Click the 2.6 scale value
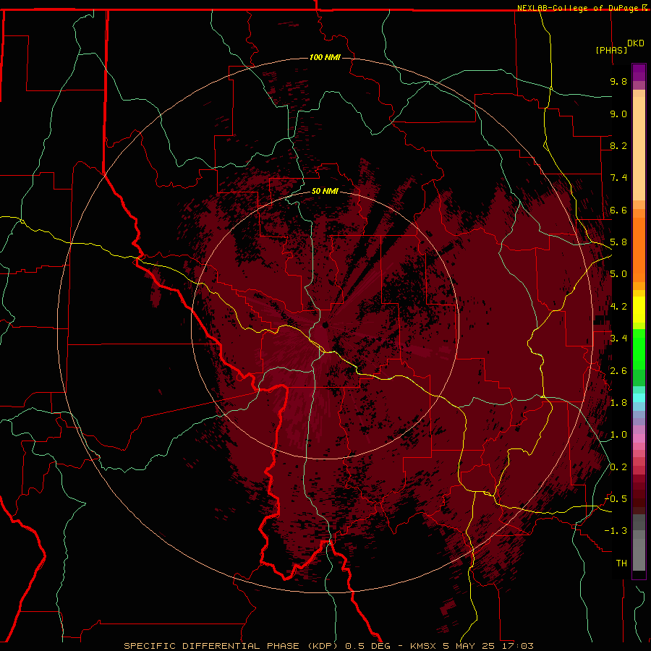 click(618, 371)
